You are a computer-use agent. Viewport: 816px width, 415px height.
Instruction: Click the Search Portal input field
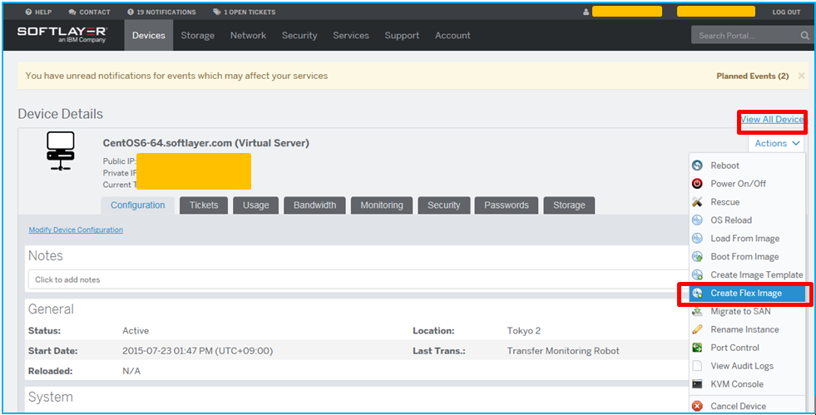[x=746, y=36]
